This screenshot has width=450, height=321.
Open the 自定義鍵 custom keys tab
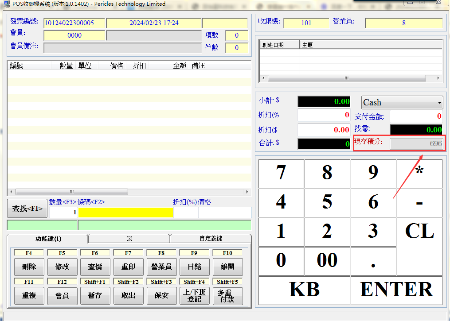[x=211, y=239]
